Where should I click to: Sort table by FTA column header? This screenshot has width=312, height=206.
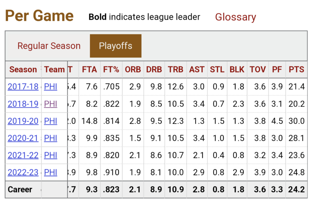point(90,70)
